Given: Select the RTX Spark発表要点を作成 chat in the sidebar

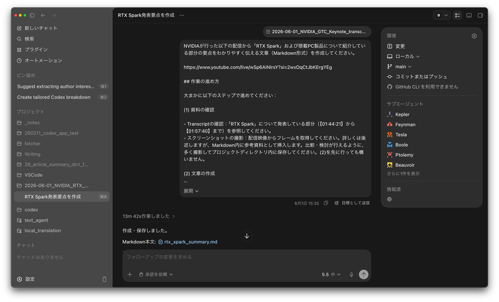Looking at the screenshot, I should 62,197.
